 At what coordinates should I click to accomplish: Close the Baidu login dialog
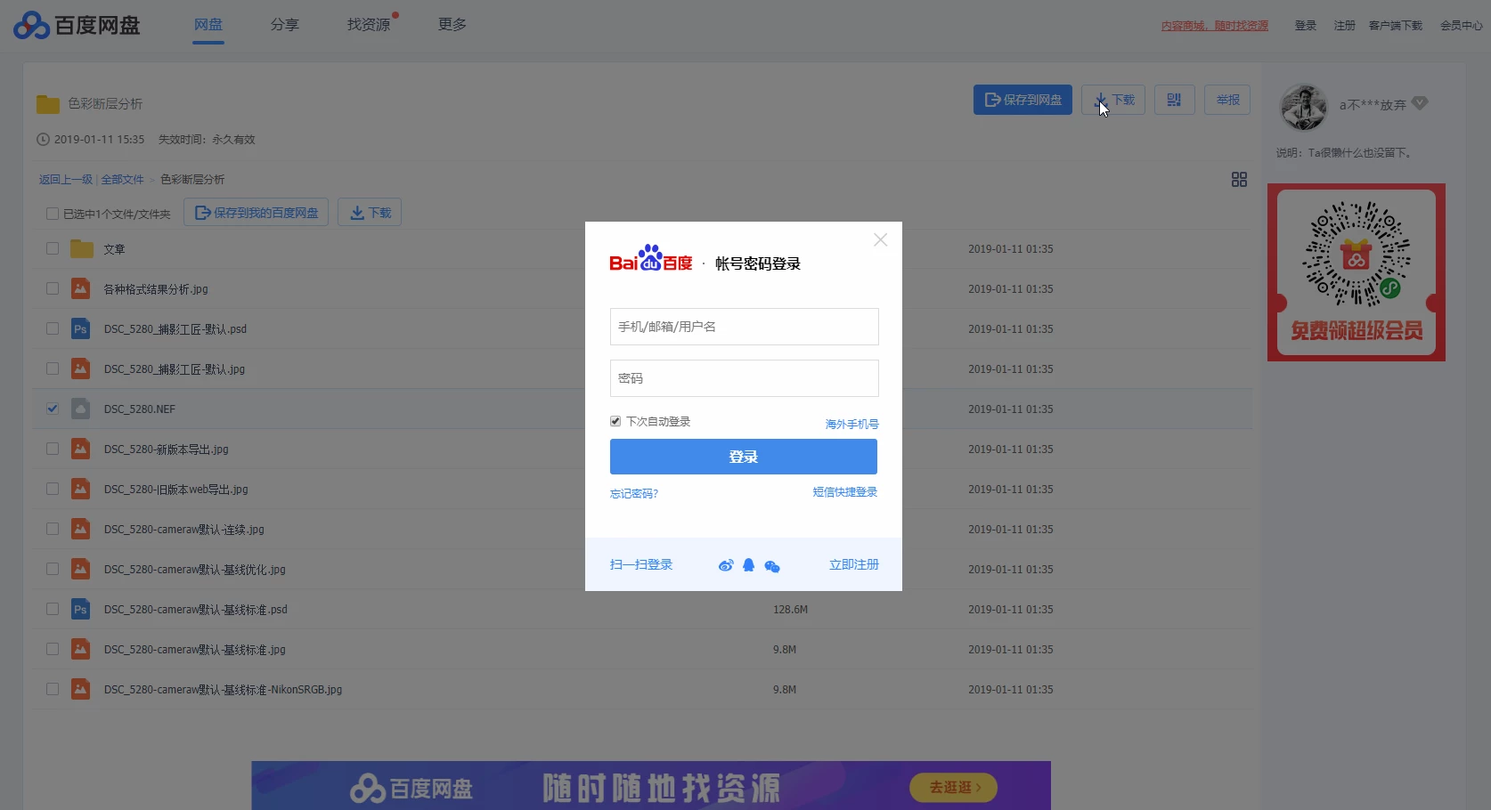pos(881,239)
